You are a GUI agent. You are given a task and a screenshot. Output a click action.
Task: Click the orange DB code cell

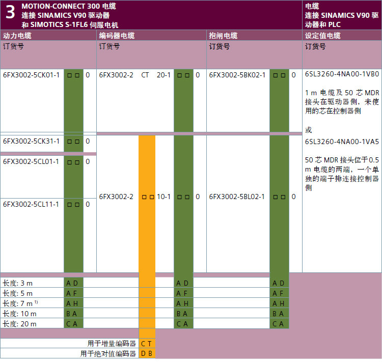(x=147, y=354)
